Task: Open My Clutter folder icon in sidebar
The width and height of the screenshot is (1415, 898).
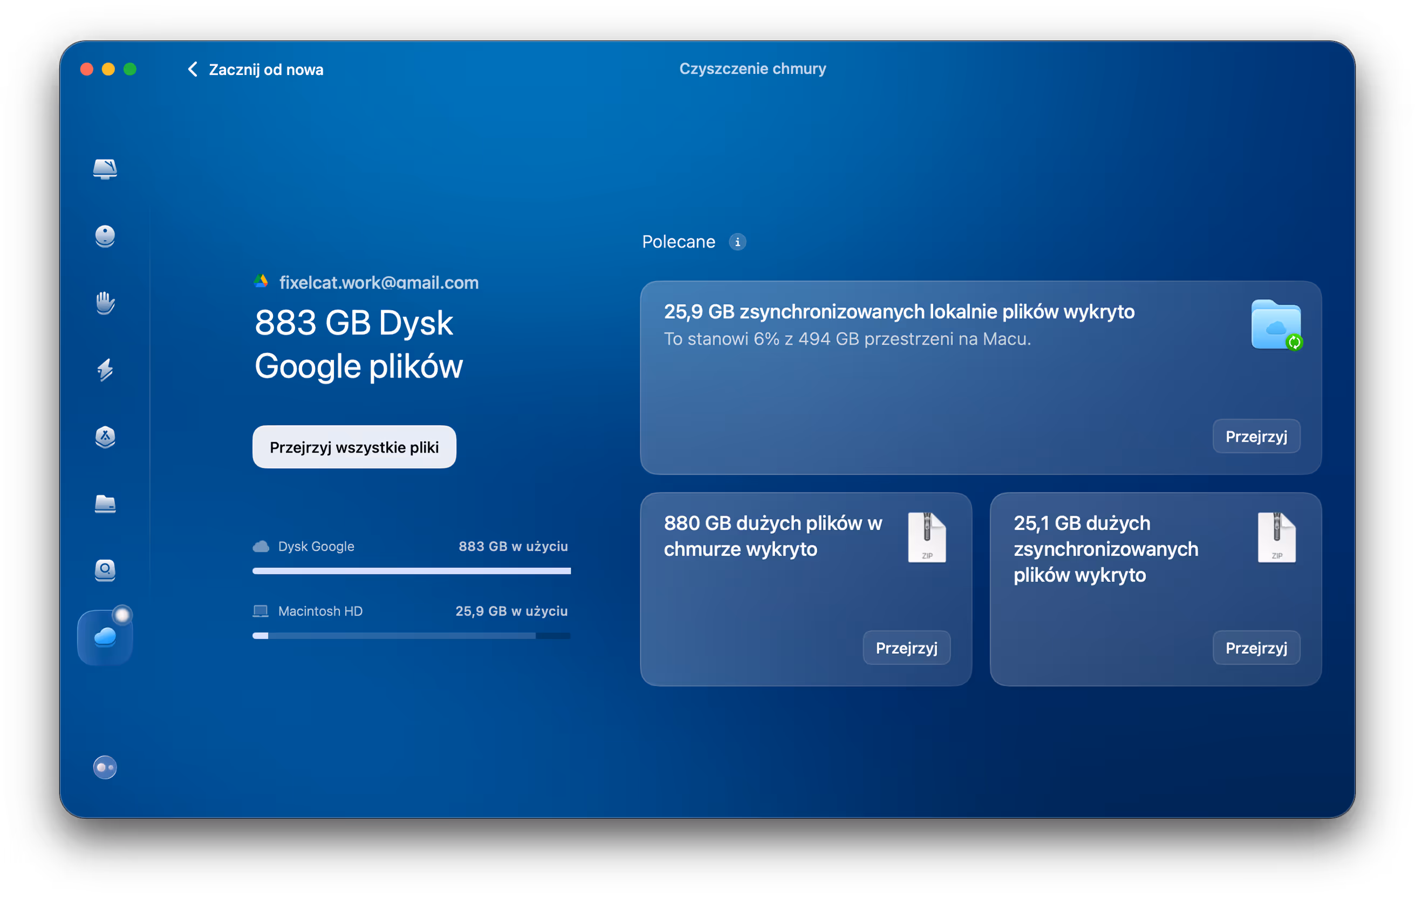Action: [105, 504]
